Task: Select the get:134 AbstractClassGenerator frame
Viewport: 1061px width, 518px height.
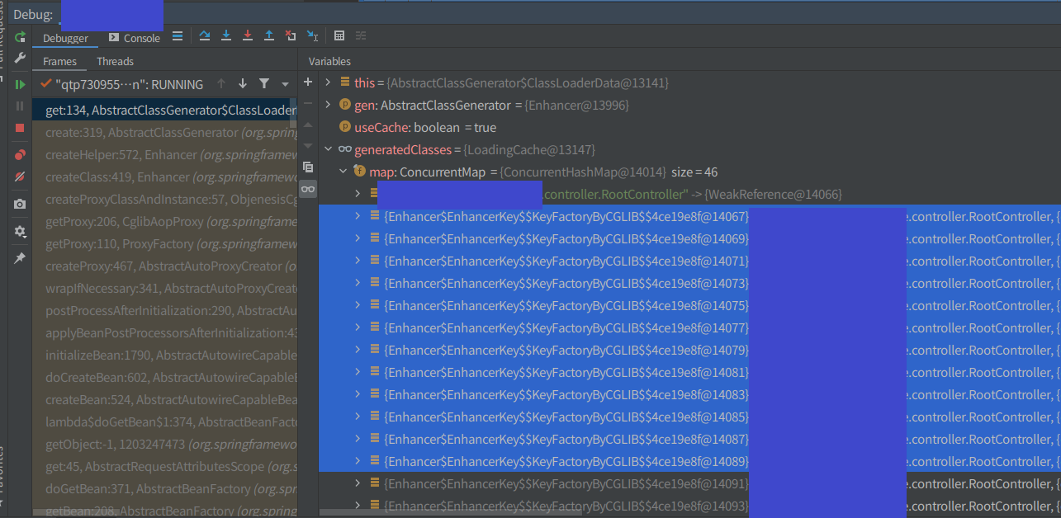Action: (x=164, y=111)
